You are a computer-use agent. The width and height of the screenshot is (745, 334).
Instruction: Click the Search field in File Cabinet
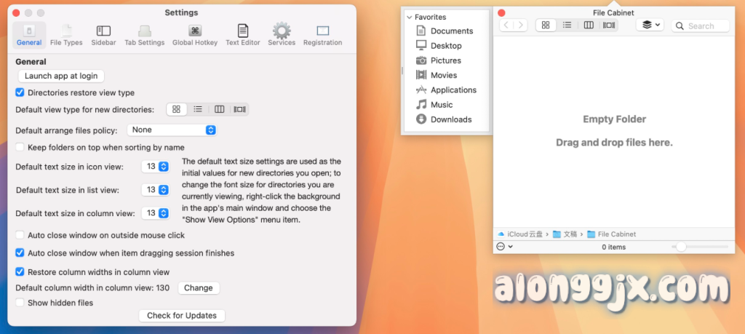coord(701,25)
